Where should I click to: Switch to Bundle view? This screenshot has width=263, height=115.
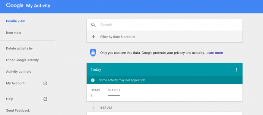click(x=15, y=21)
